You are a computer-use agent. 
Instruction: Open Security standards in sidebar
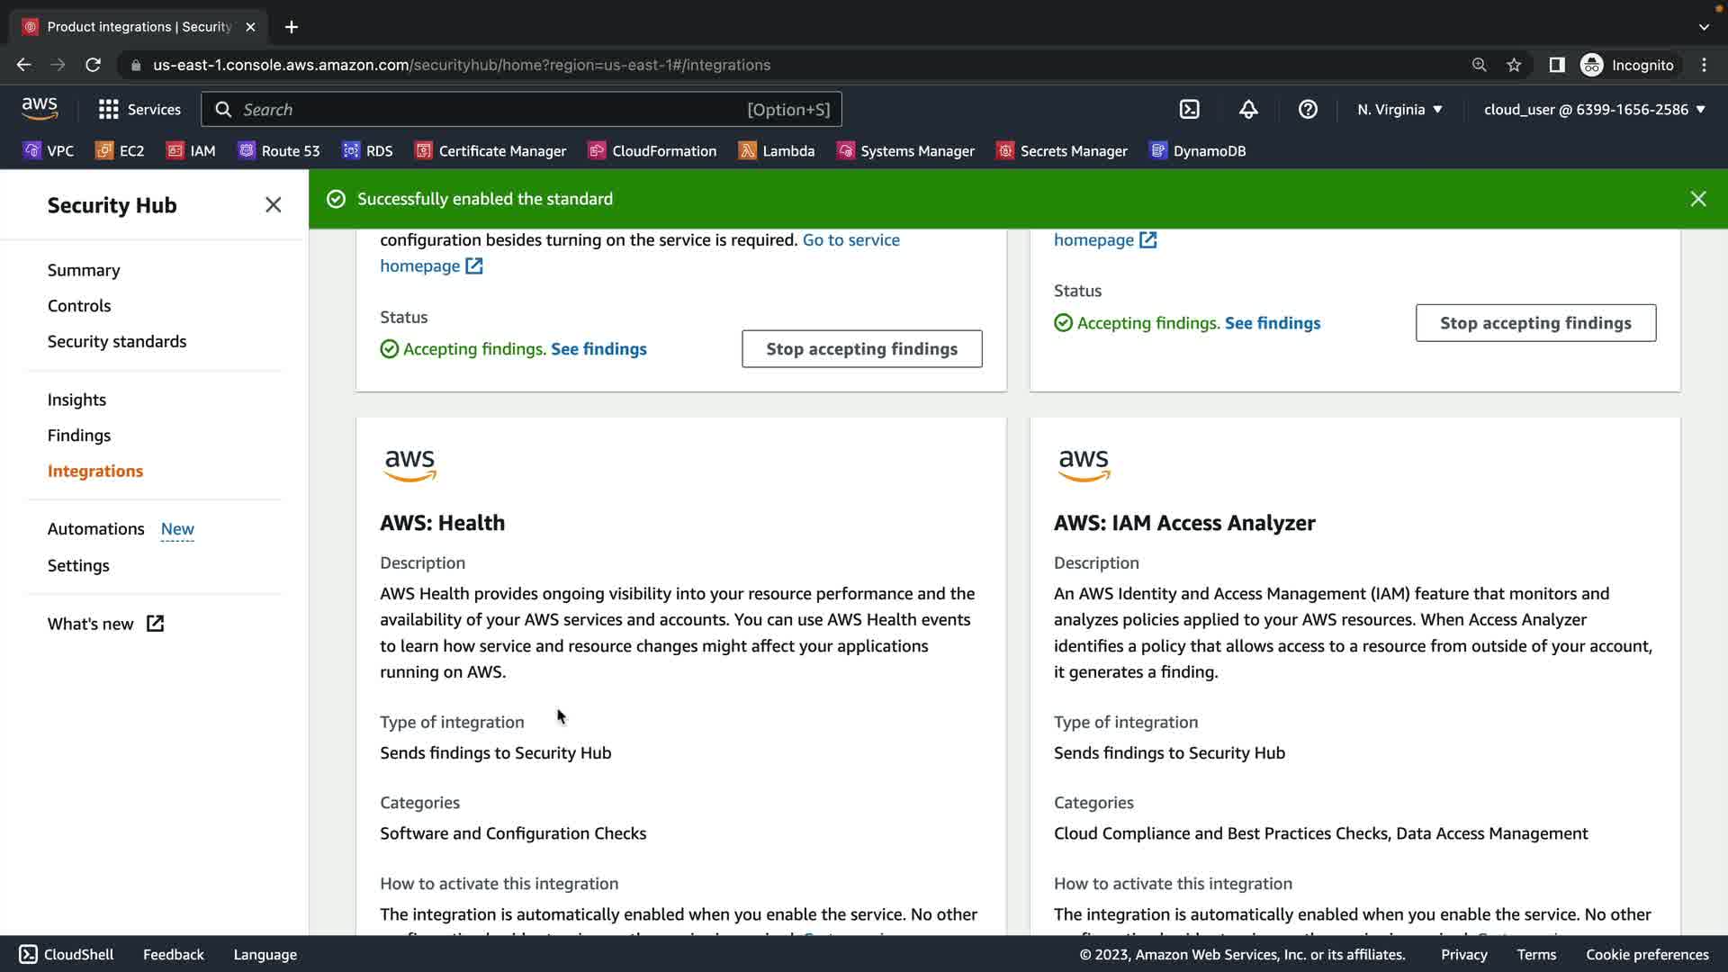pos(117,342)
